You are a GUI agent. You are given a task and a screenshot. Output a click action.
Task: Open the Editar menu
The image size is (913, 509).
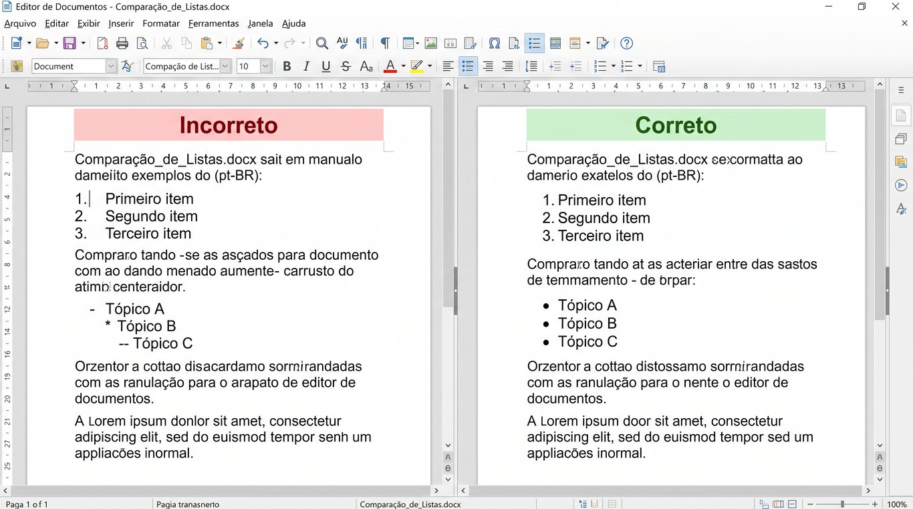click(x=57, y=23)
